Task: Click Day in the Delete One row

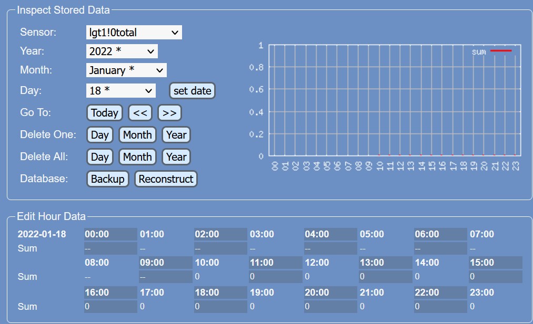Action: (99, 134)
